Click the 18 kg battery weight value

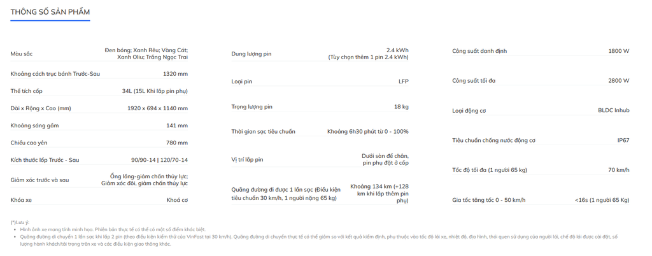click(x=401, y=106)
